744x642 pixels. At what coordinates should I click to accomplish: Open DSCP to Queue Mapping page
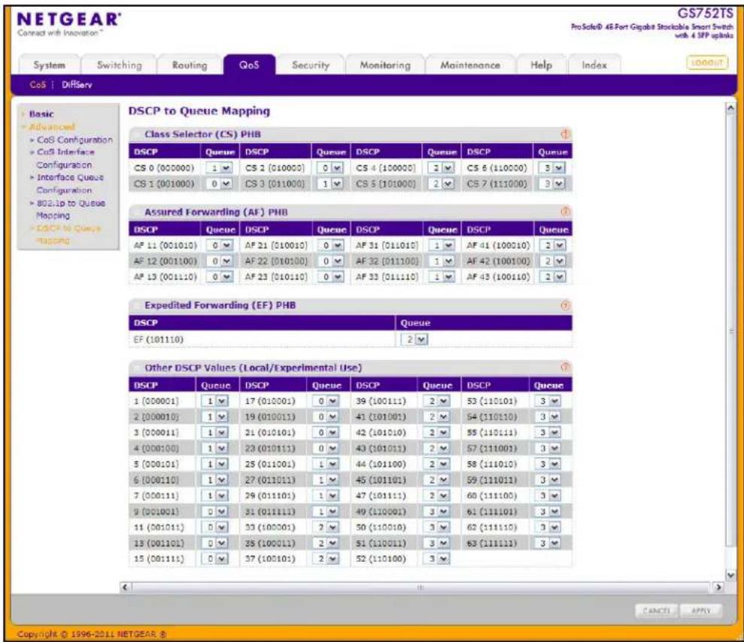pos(68,235)
